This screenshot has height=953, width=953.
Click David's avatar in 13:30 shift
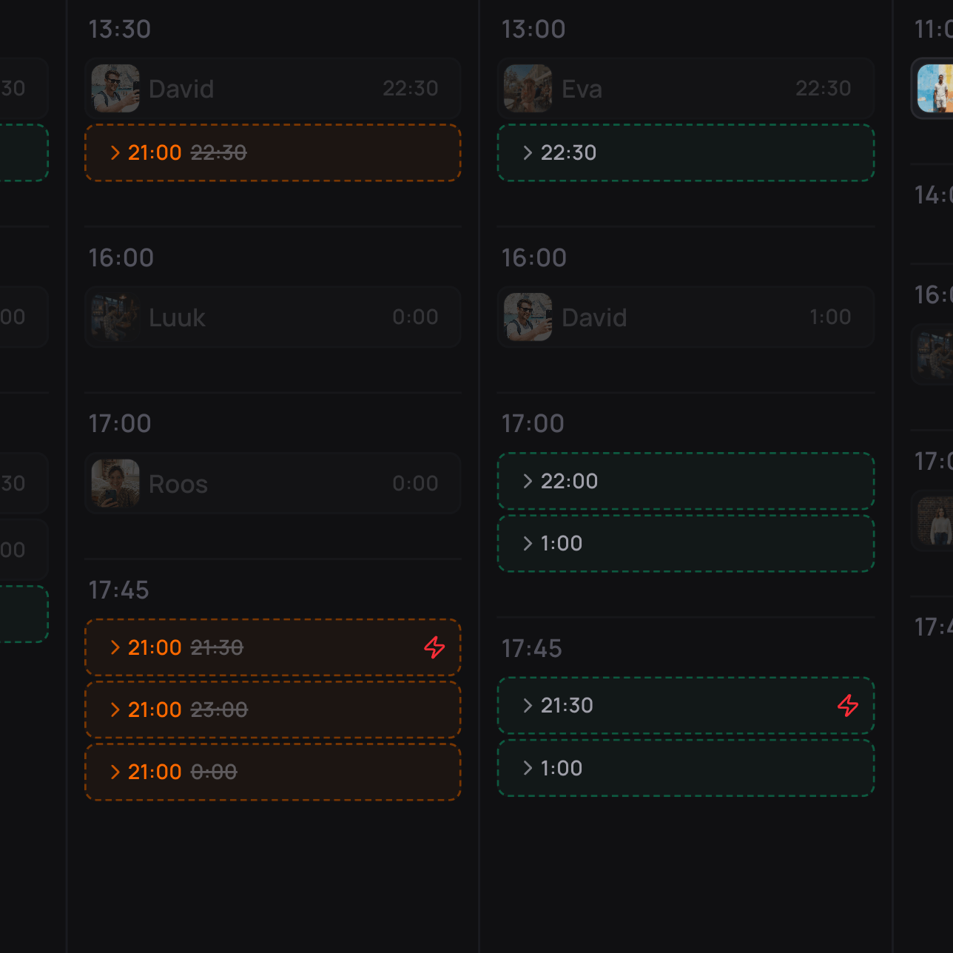(x=115, y=89)
